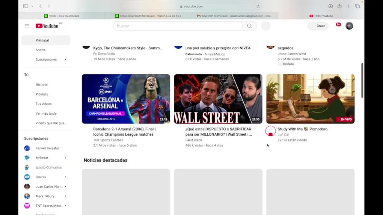
Task: Click the Buscar search field
Action: pos(177,26)
